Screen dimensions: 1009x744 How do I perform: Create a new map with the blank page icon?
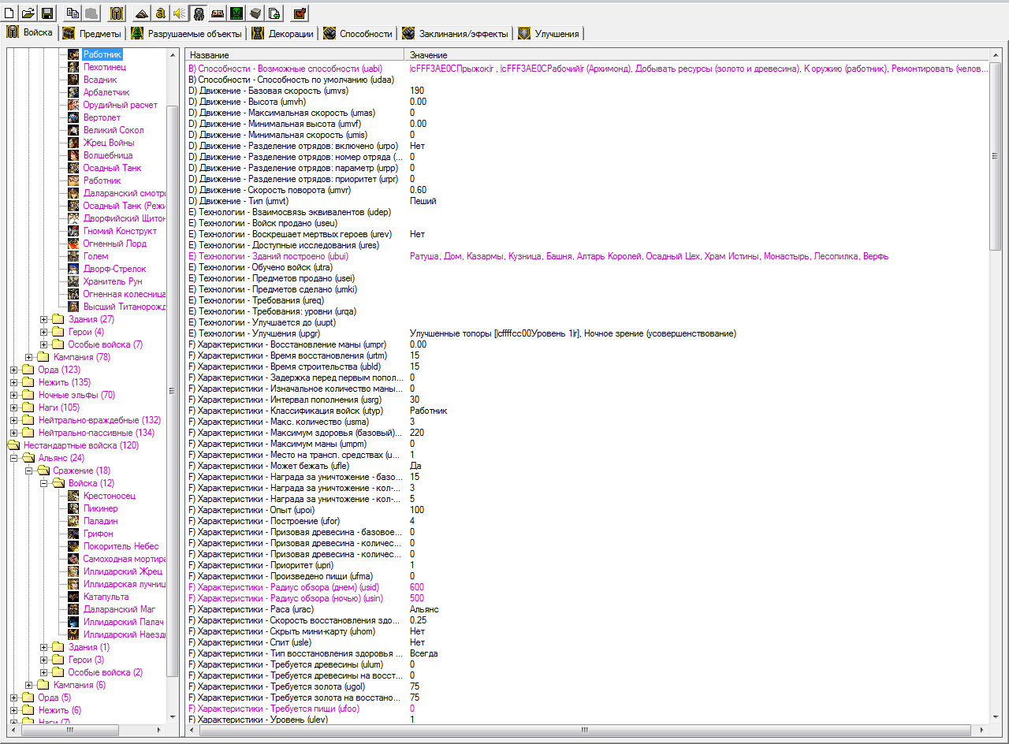coord(9,13)
